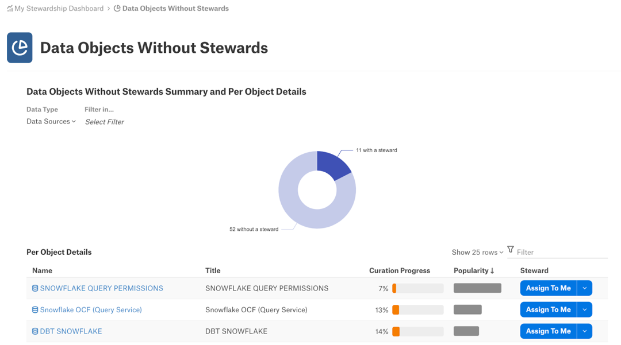Click the large pie-chart page icon
This screenshot has width=621, height=345.
[x=20, y=48]
